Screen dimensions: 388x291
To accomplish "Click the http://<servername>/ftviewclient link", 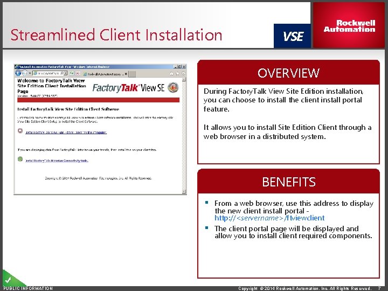I will click(x=269, y=218).
